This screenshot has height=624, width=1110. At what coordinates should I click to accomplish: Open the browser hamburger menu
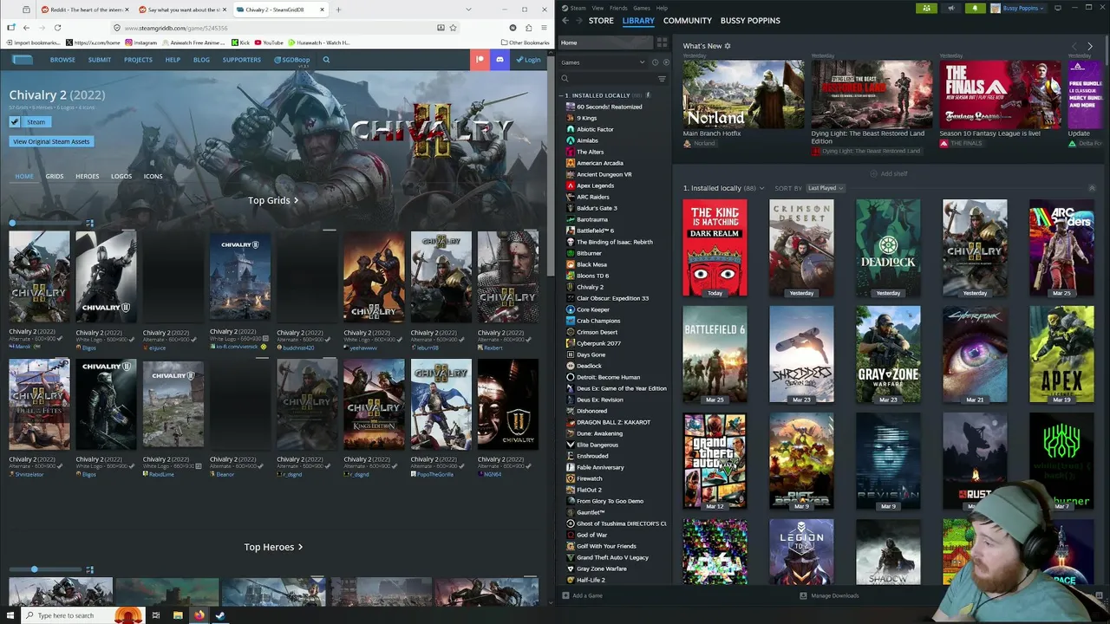[x=544, y=28]
